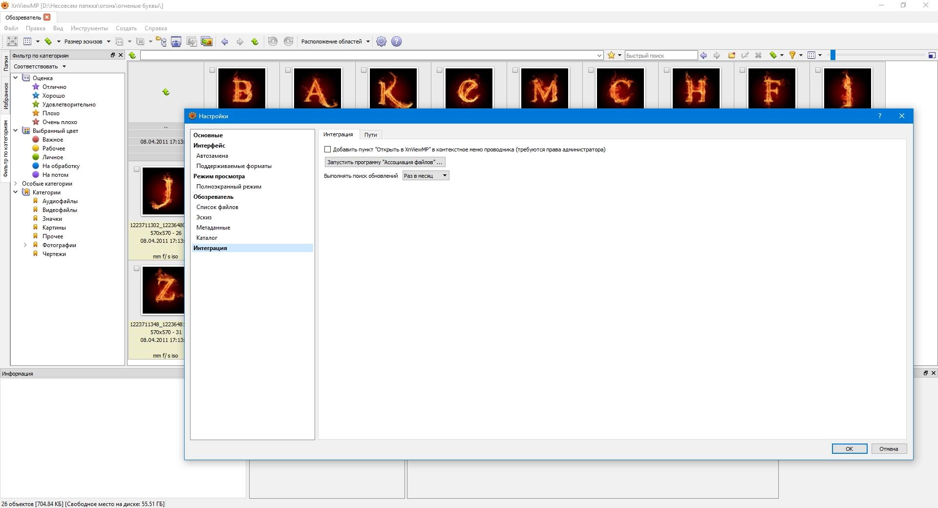This screenshot has height=508, width=938.
Task: Open the 'Раз в месяц' update frequency dropdown
Action: (426, 176)
